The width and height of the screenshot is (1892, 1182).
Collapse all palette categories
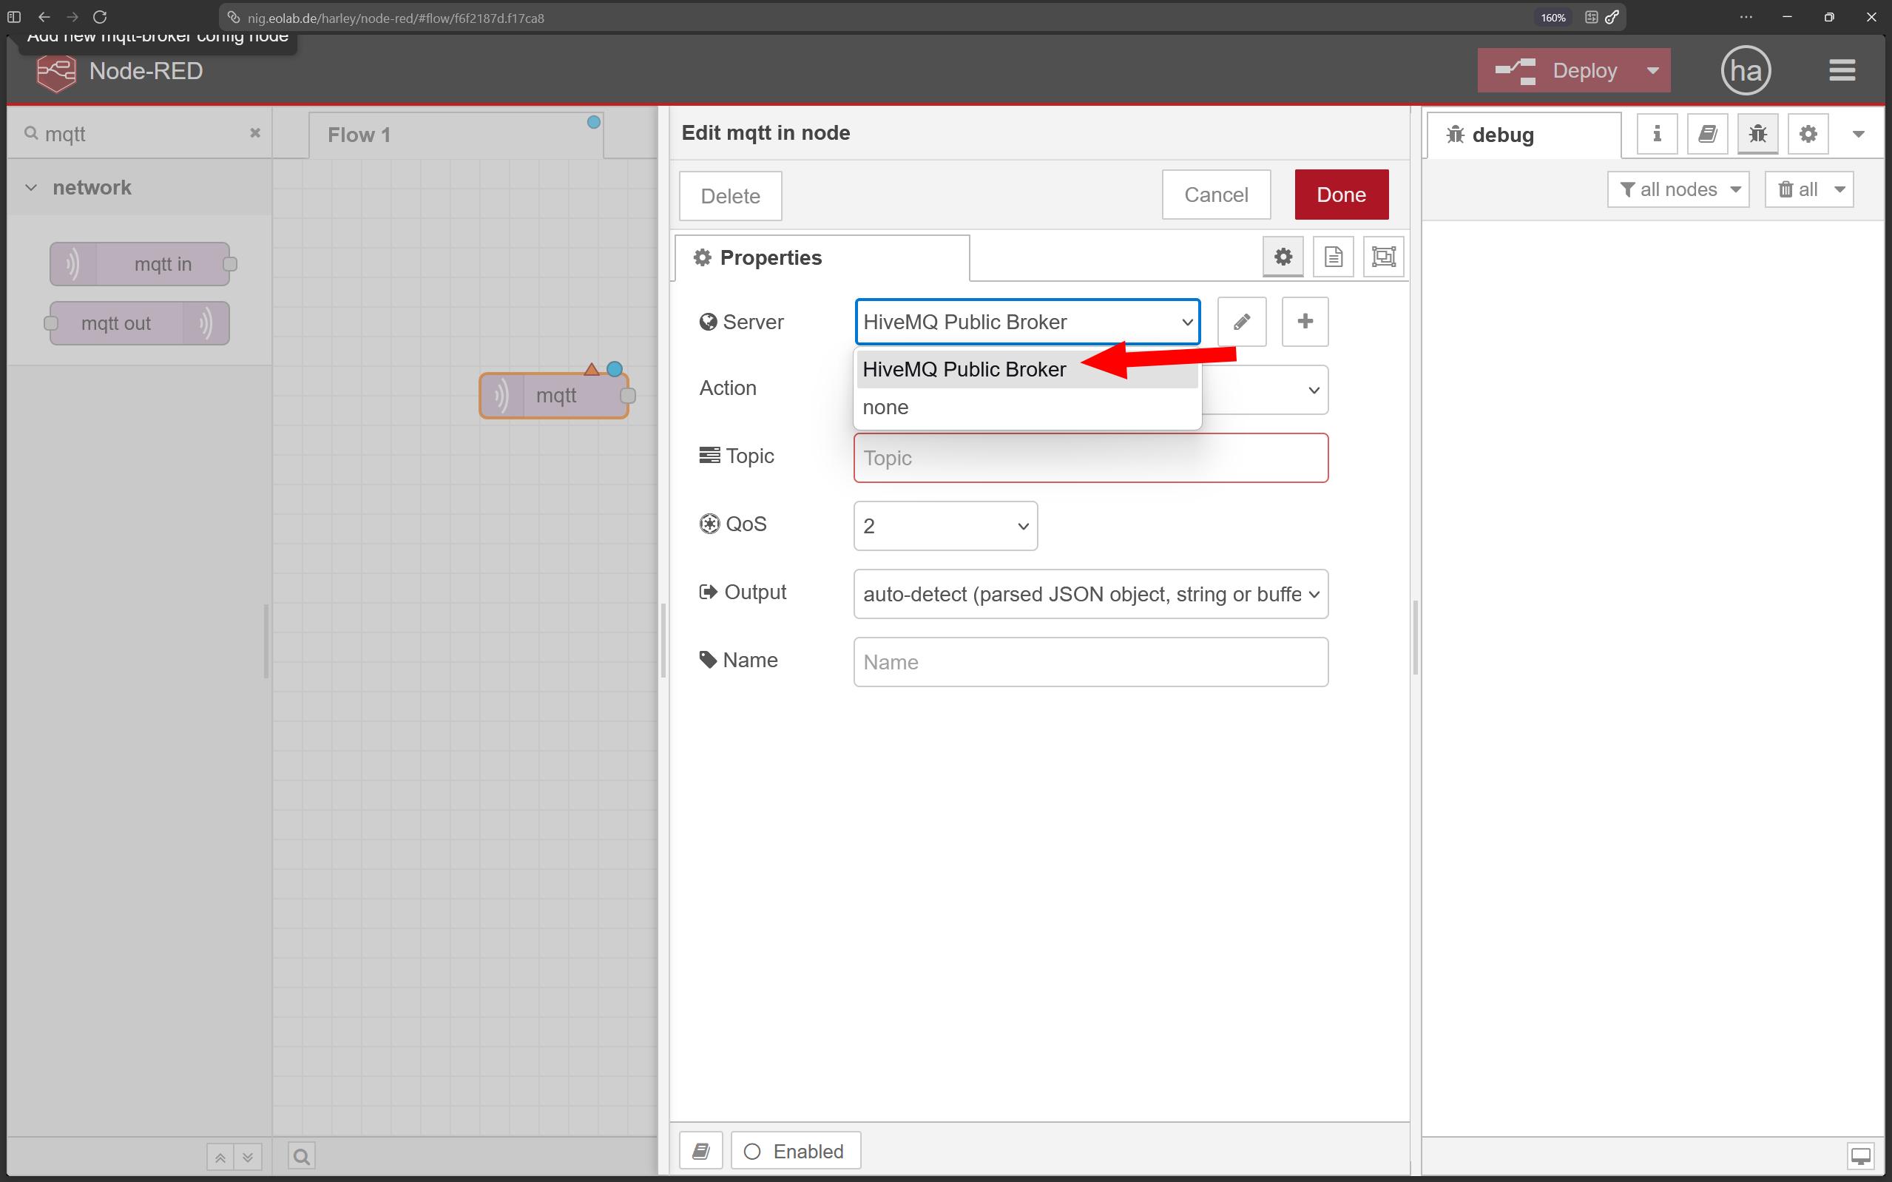[x=220, y=1157]
